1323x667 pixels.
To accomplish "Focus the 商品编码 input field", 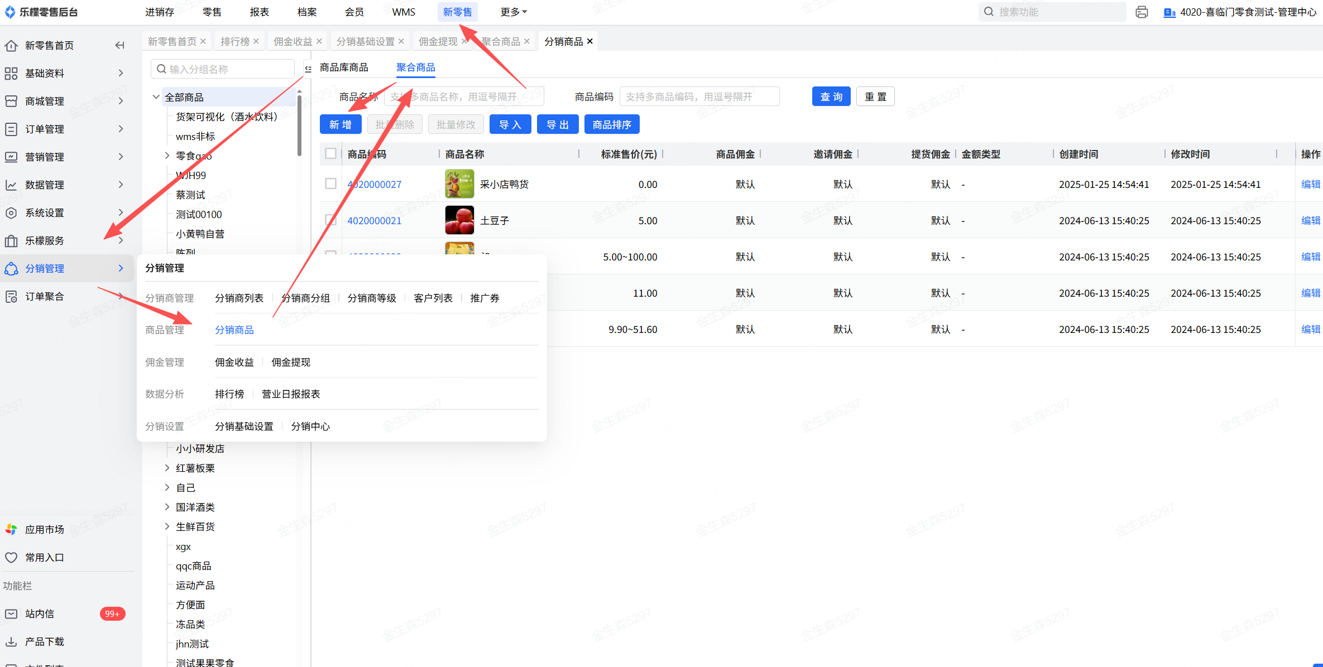I will point(699,96).
